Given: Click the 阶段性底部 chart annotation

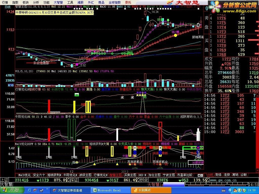Looking at the screenshot, I should pyautogui.click(x=41, y=63).
